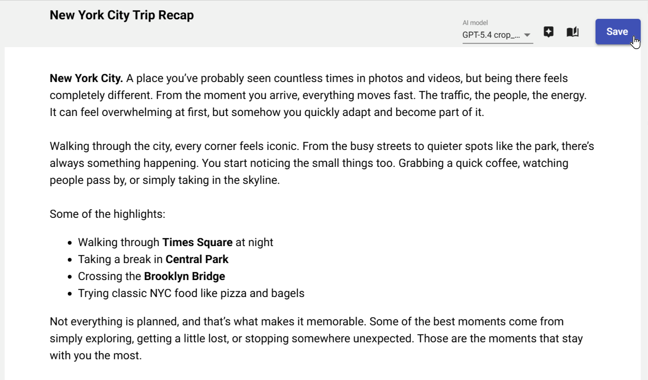Click the bold "Central Park" text
648x380 pixels.
pyautogui.click(x=197, y=259)
